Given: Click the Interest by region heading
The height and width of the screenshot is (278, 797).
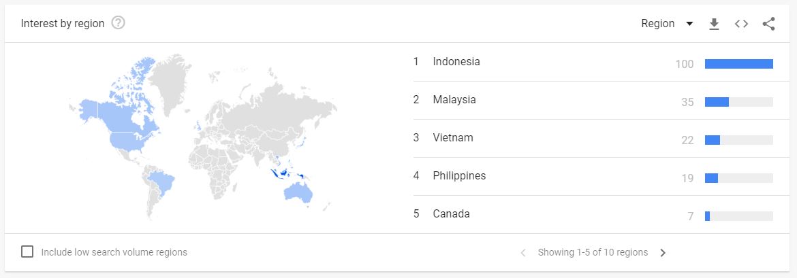Looking at the screenshot, I should 63,24.
